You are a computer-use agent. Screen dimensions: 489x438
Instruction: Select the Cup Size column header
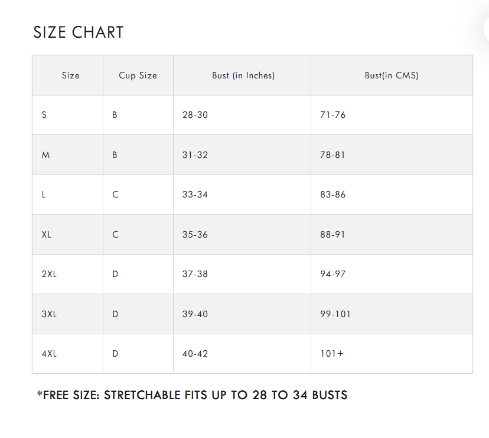(x=138, y=75)
